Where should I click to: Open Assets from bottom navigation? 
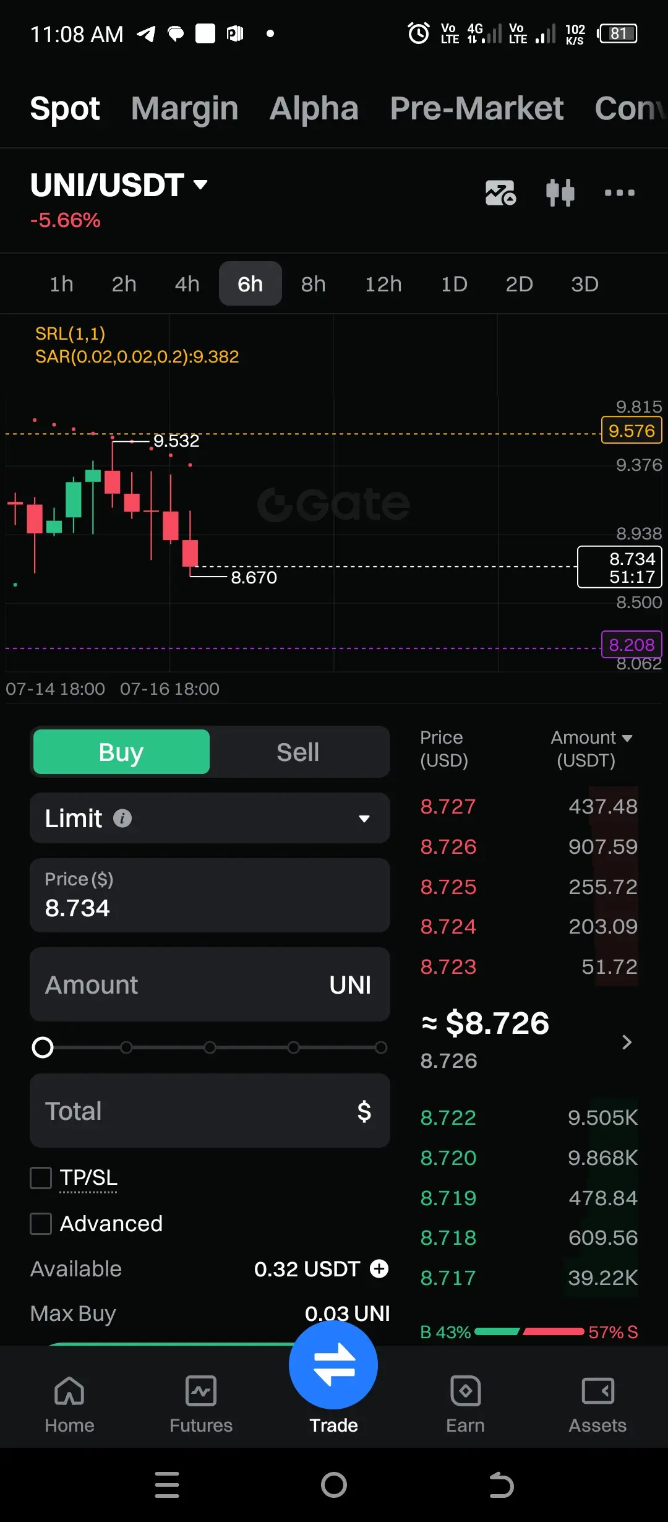point(597,1404)
